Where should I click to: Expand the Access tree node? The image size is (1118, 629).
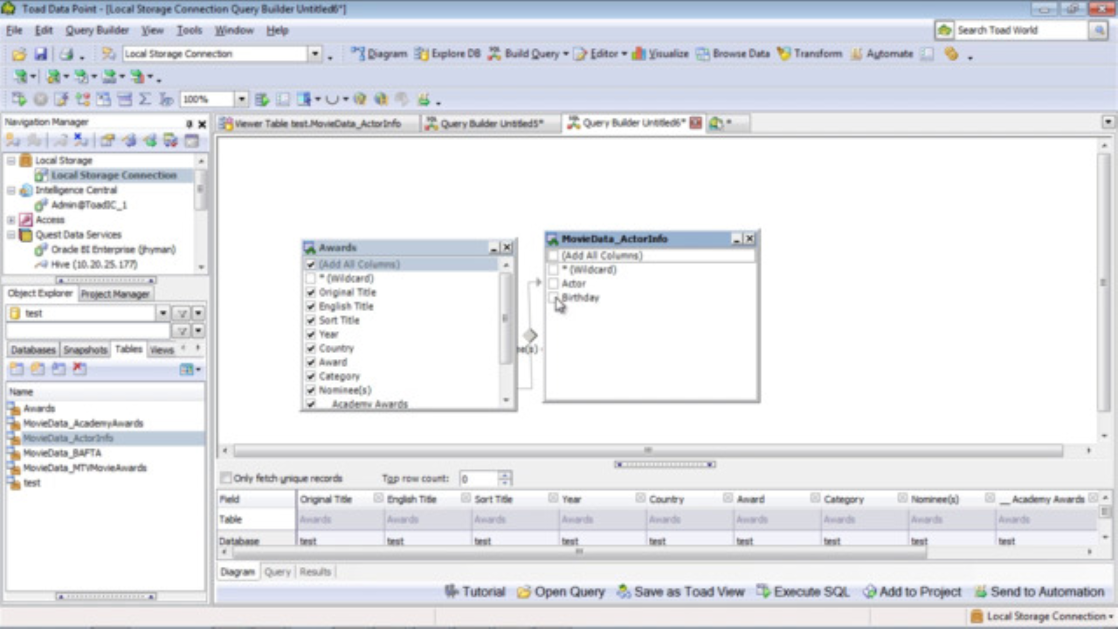pos(11,220)
